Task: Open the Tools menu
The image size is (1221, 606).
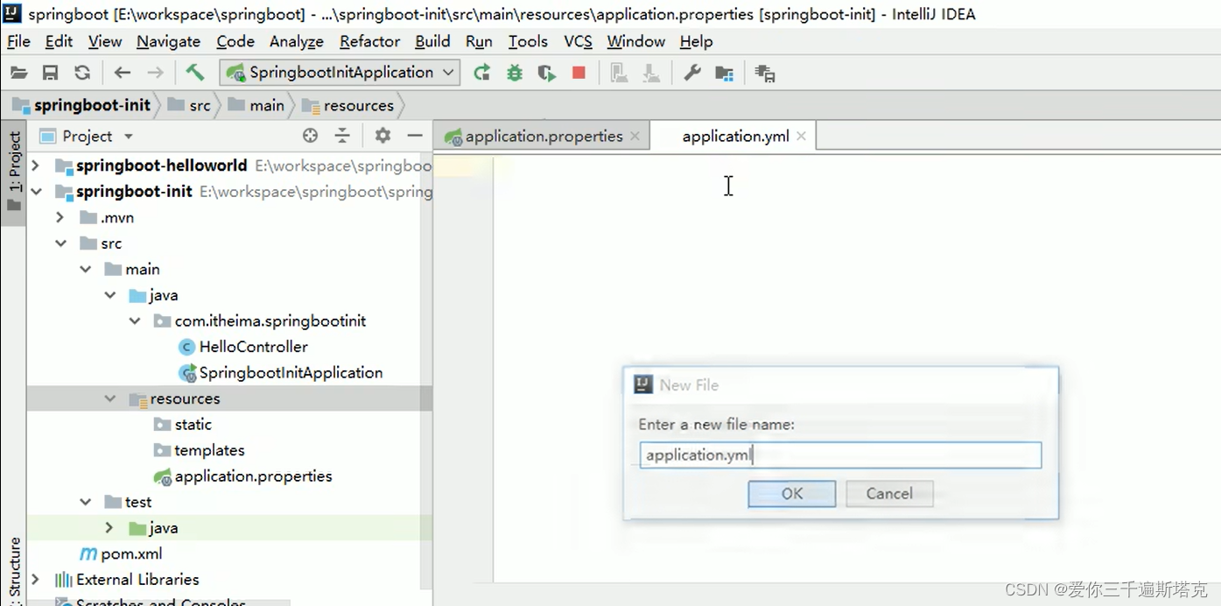Action: (x=528, y=41)
